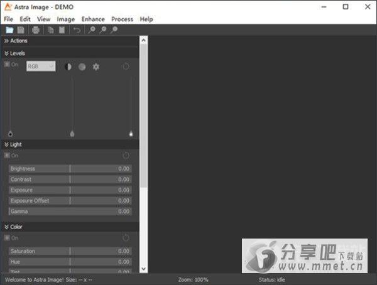Click the 'Status: idle' status text
Screen dimensions: 377x285
pos(271,280)
